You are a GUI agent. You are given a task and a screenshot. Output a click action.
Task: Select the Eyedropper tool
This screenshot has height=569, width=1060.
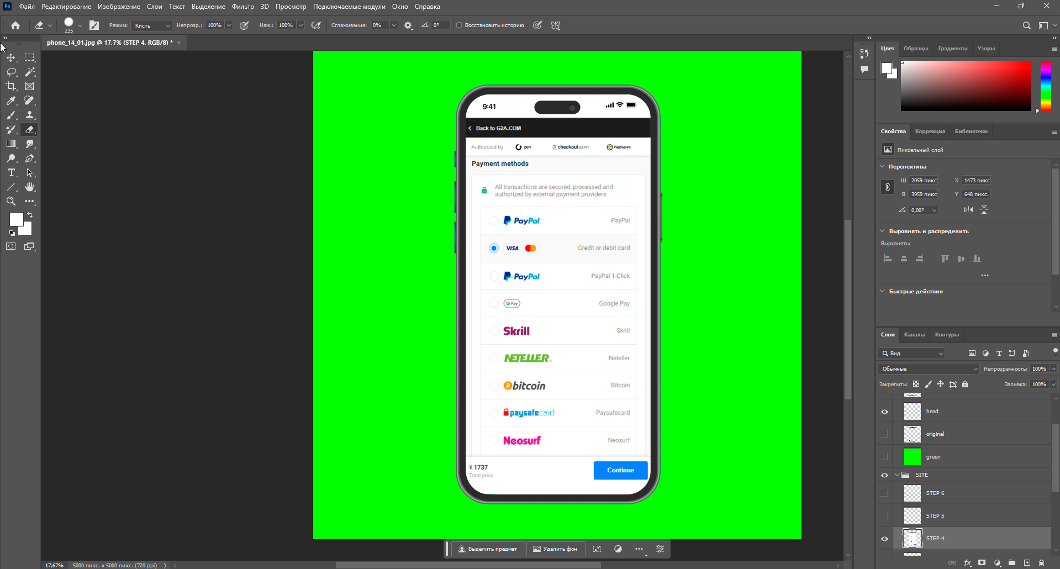click(11, 101)
